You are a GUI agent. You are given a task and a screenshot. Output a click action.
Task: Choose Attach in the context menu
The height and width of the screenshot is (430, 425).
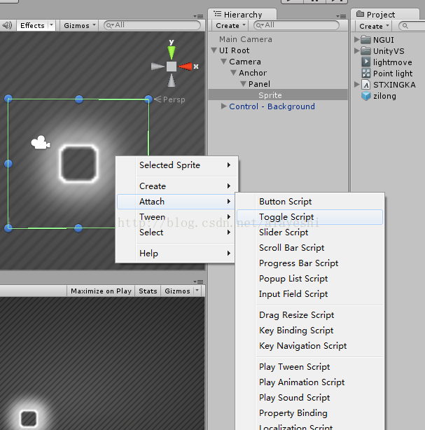point(176,202)
